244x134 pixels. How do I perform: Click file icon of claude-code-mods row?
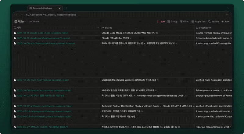pos(15,33)
